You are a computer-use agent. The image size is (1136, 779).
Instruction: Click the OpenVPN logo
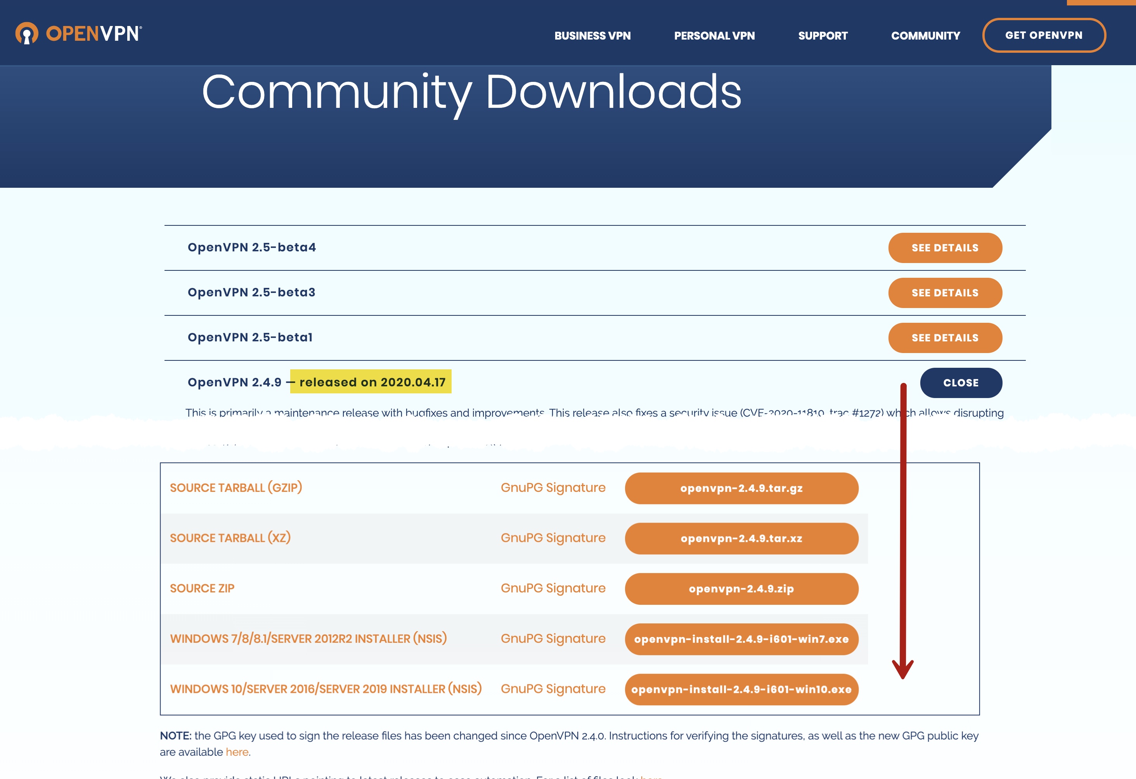(79, 33)
